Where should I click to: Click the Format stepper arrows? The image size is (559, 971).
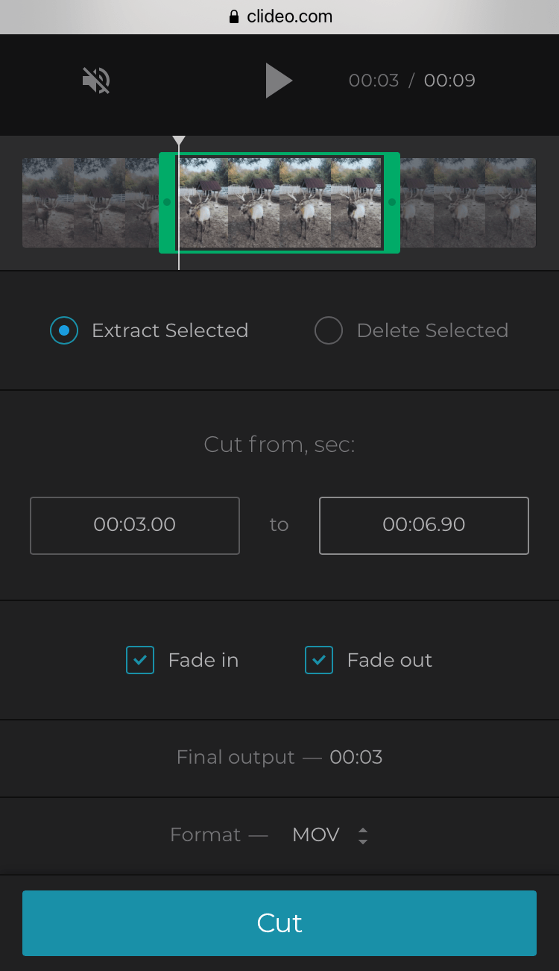(363, 835)
